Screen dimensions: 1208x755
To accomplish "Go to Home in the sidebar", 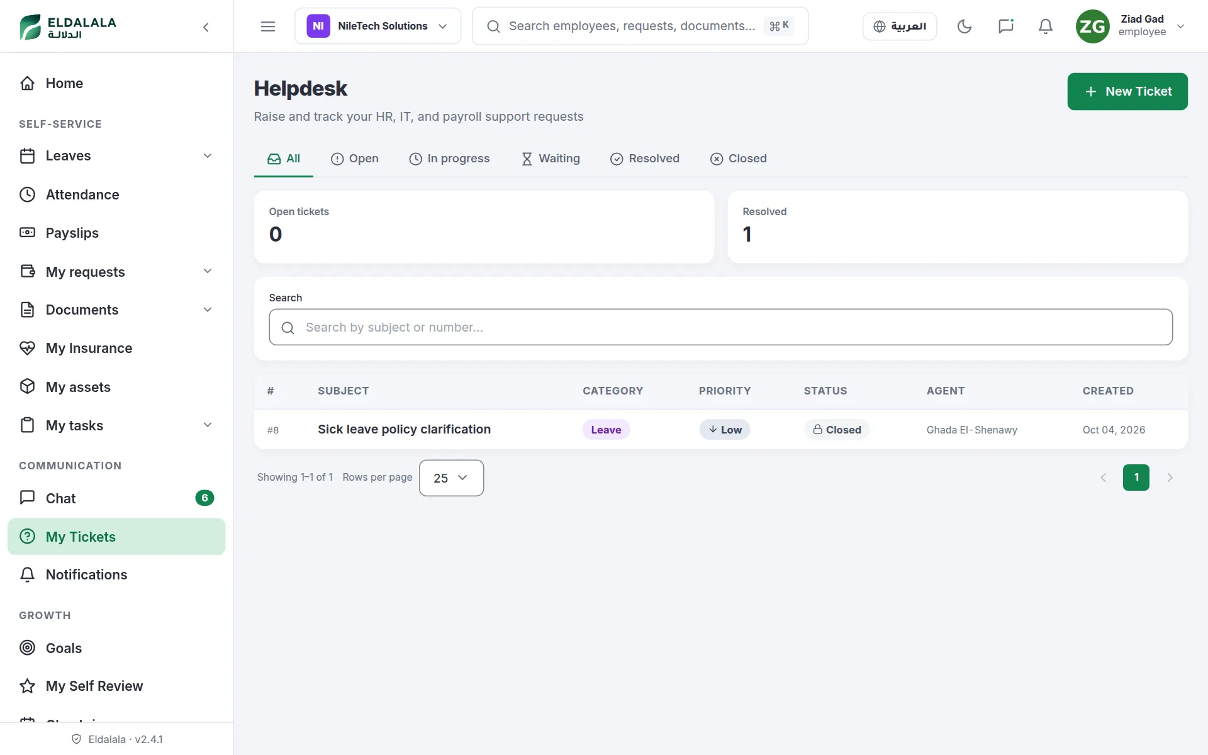I will click(116, 83).
